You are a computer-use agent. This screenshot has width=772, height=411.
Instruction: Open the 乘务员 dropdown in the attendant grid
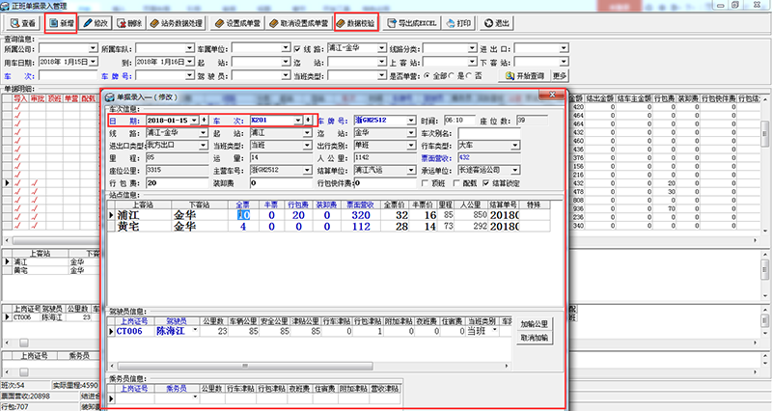pyautogui.click(x=195, y=397)
